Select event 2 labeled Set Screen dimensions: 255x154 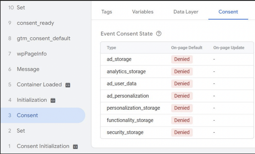[x=21, y=131]
